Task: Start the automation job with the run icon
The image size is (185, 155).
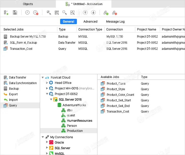Action: [x=6, y=12]
